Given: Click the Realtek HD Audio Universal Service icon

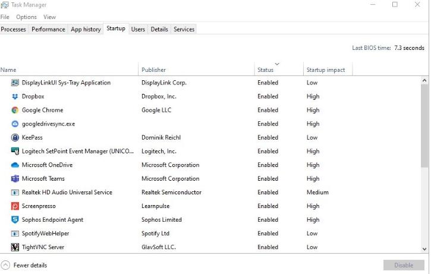Looking at the screenshot, I should click(15, 193).
